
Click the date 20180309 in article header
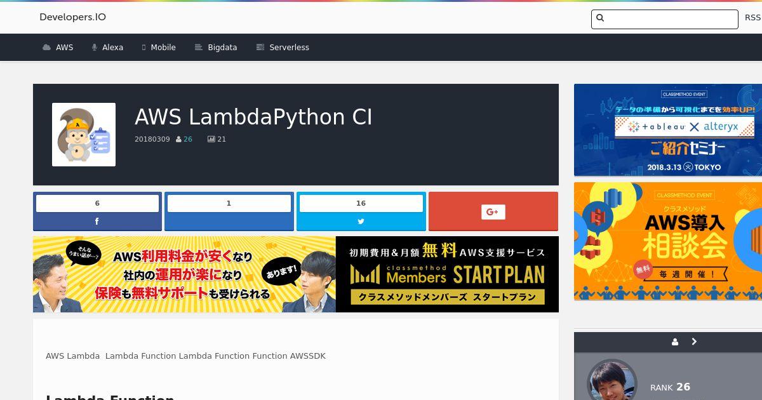(152, 139)
